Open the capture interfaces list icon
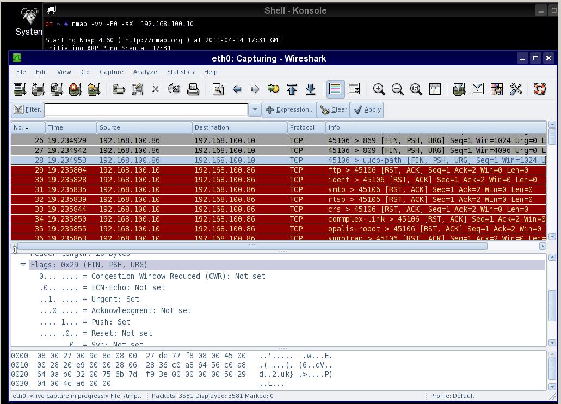 pos(20,89)
